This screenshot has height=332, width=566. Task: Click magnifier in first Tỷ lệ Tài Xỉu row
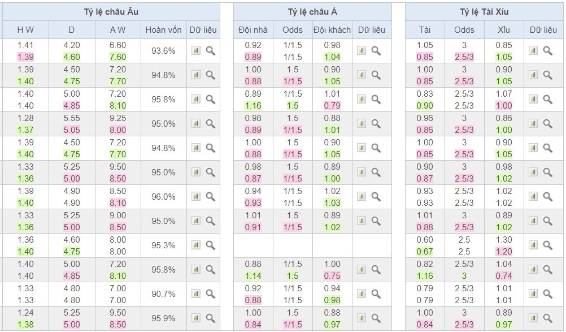[x=547, y=51]
